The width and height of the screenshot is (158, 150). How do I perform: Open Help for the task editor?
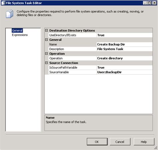pyautogui.click(x=144, y=142)
